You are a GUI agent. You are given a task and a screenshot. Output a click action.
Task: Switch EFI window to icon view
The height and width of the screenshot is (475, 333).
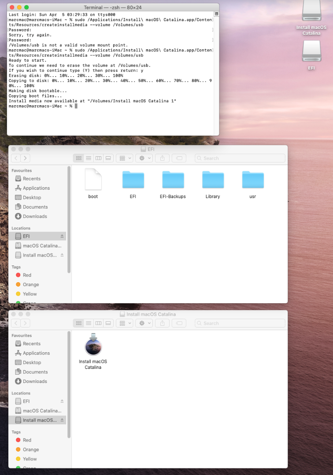(79, 158)
